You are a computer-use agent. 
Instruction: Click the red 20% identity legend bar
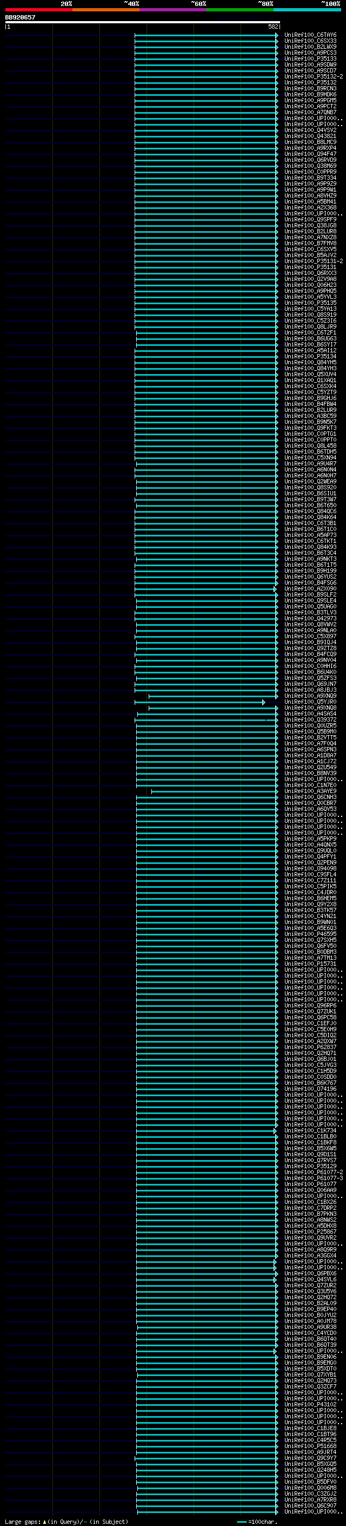(x=38, y=10)
